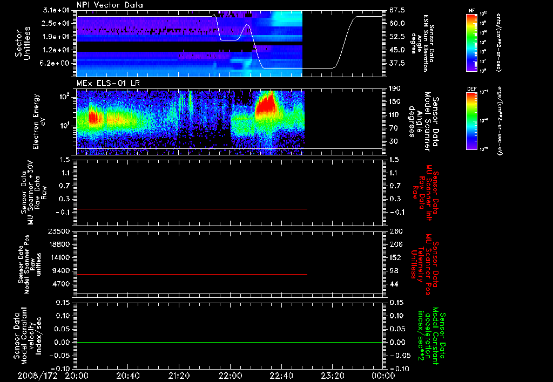Click the 'cnts/(cm**2-sr-sec)' NF units label
This screenshot has height=382, width=553.
(498, 42)
